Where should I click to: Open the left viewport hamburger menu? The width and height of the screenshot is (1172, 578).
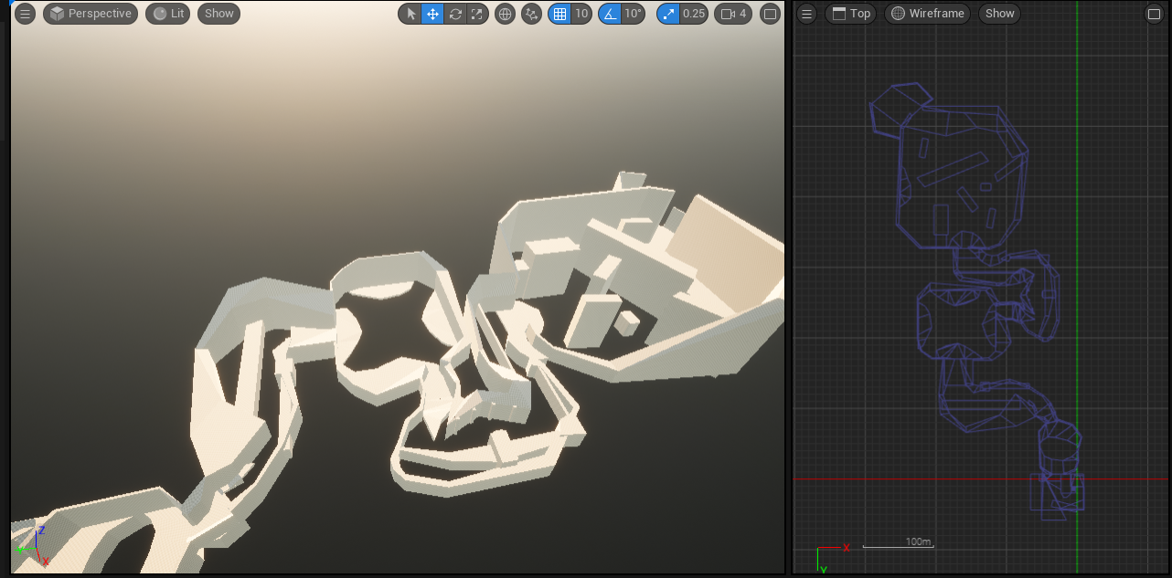point(25,13)
